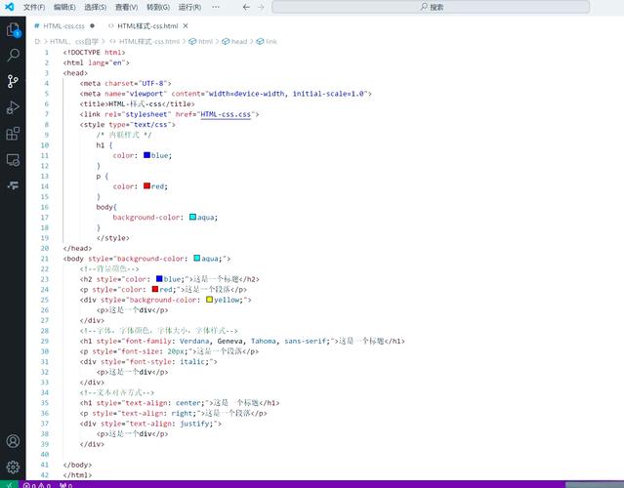
Task: Click the remote window status bar button
Action: [x=9, y=484]
